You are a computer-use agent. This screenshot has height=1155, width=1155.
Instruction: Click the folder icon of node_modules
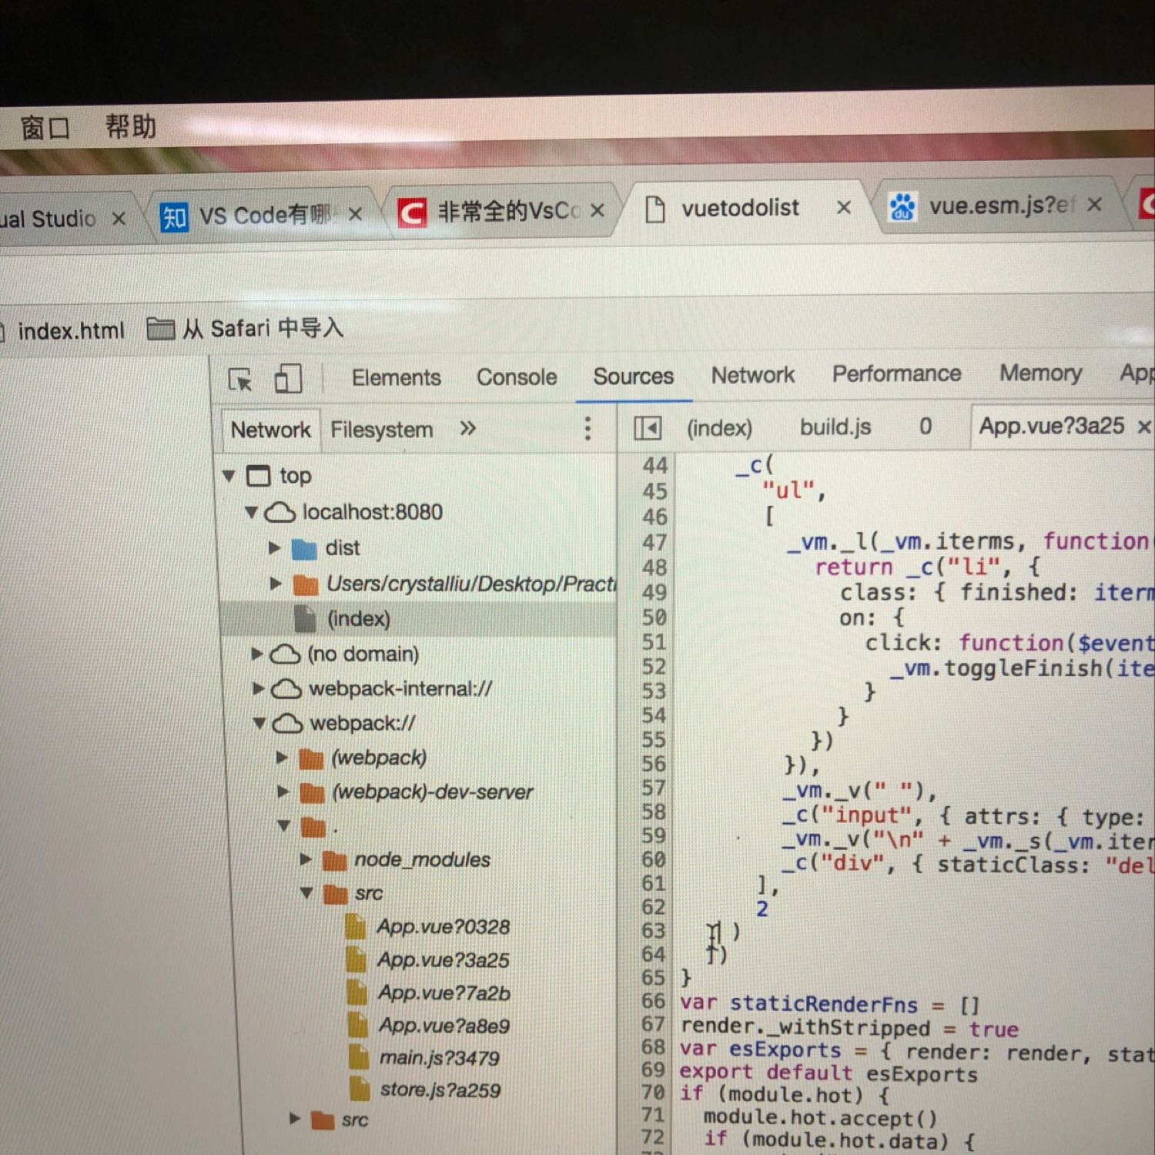pos(334,860)
